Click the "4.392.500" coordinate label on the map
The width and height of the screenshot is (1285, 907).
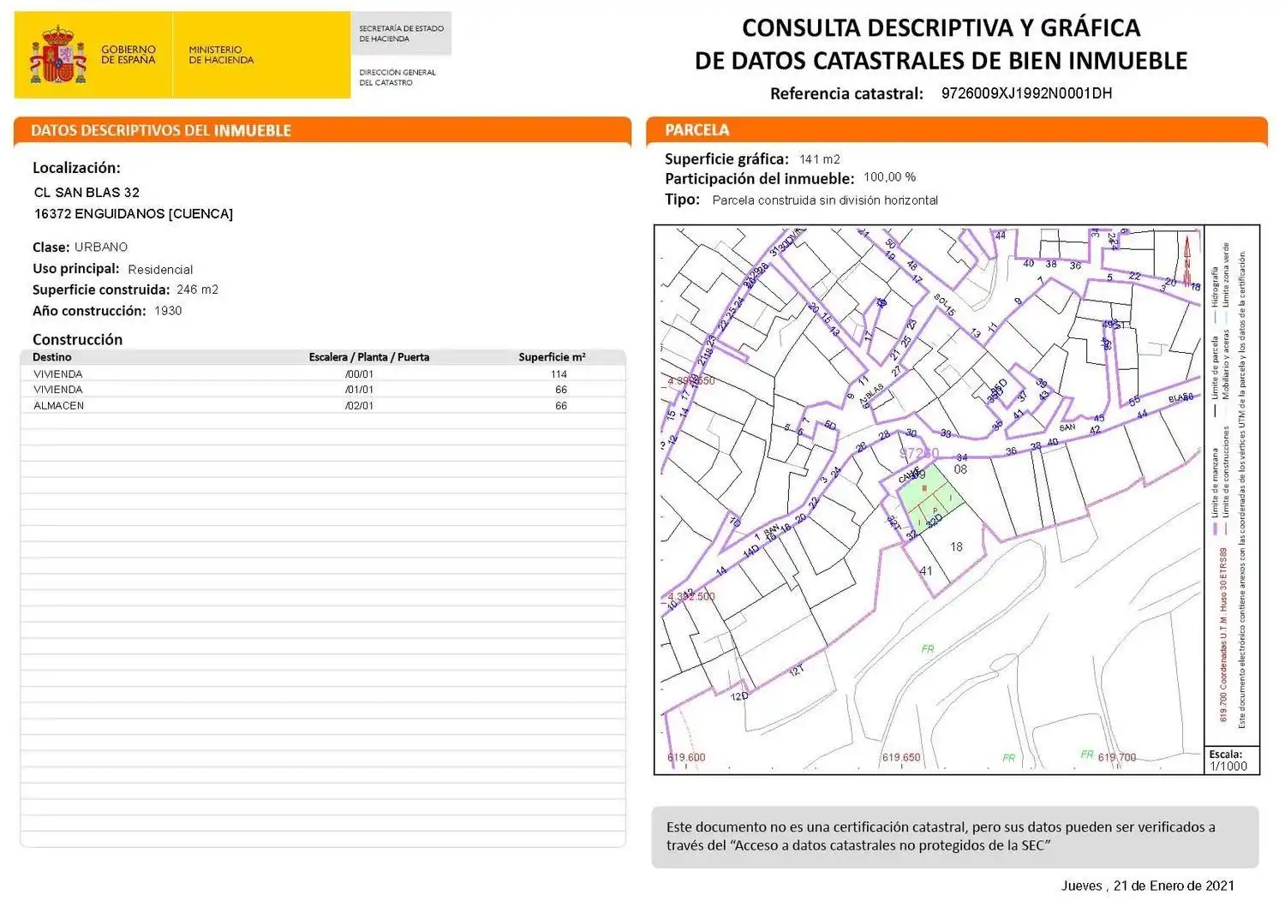click(690, 596)
